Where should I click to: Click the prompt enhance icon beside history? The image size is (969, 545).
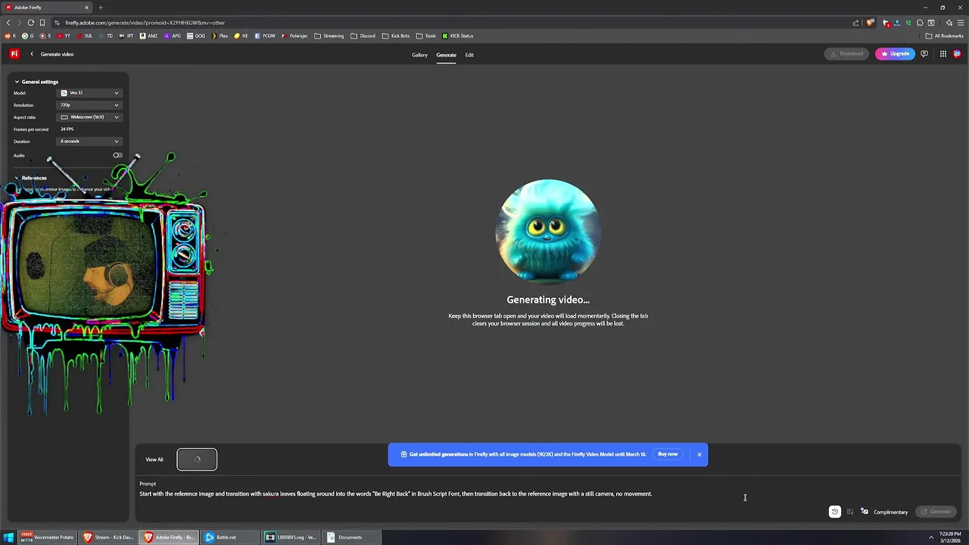tap(850, 512)
